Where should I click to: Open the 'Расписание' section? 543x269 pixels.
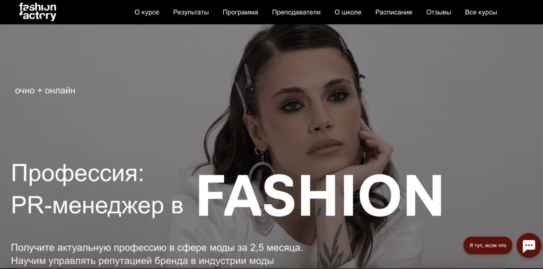pyautogui.click(x=394, y=13)
